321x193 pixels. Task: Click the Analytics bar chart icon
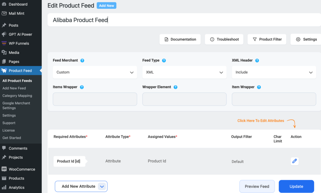pyautogui.click(x=4, y=187)
